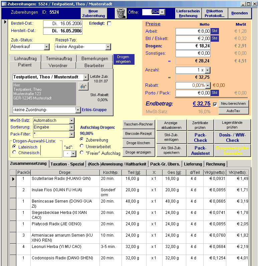Select the Unverarbeitet Aufschlag option
This screenshot has height=266, width=258.
(82, 146)
